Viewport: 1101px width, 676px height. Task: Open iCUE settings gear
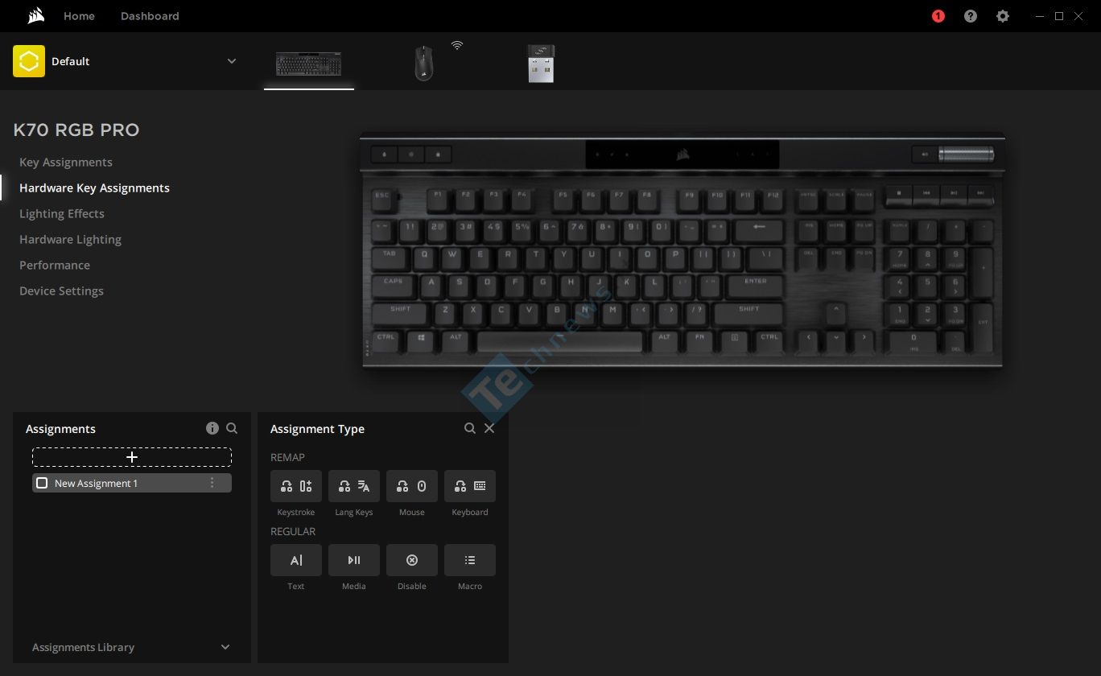1003,16
